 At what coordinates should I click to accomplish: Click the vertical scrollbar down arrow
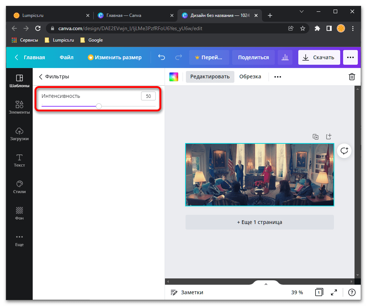[x=357, y=275]
